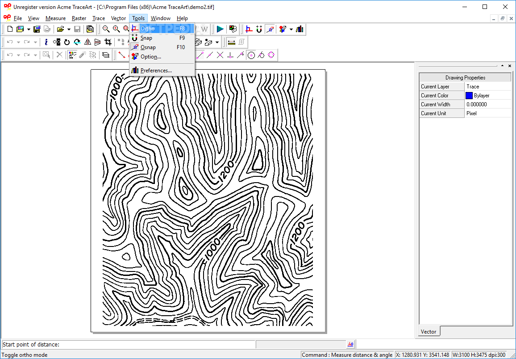Choose Preferences... from Tools menu

click(x=162, y=71)
